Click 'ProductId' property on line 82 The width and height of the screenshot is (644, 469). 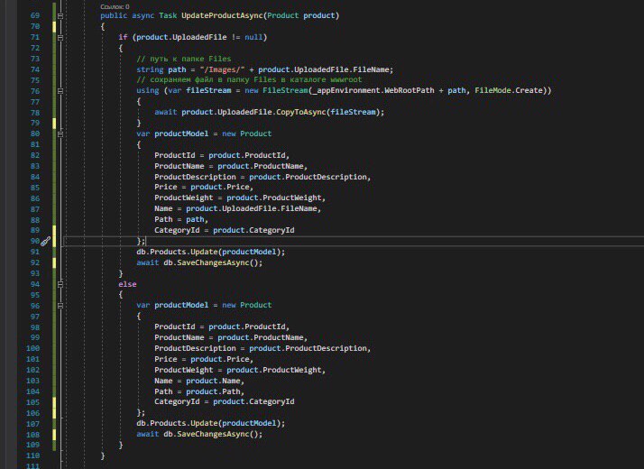tap(175, 155)
